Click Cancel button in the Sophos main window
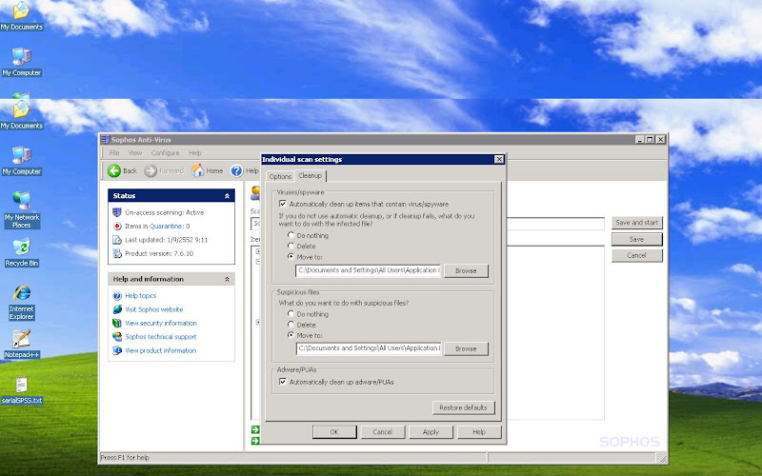The width and height of the screenshot is (762, 476). point(636,255)
